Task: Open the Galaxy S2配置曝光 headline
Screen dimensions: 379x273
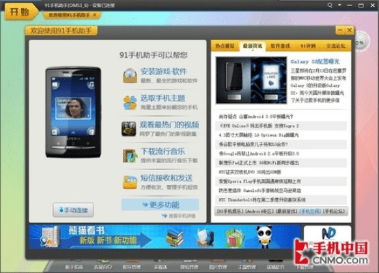Action: pos(315,61)
